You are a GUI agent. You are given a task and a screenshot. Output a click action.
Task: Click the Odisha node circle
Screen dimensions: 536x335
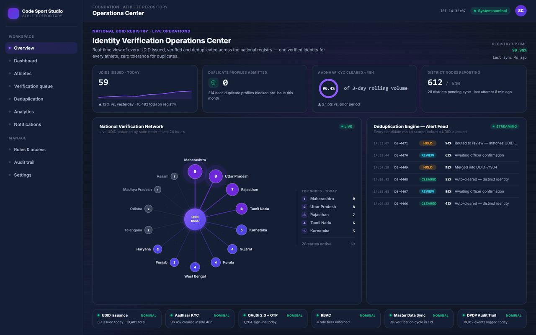pyautogui.click(x=148, y=209)
